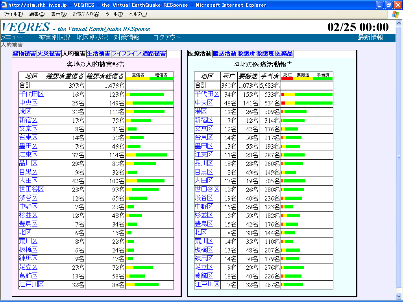403x302 pixels.
Task: Select the ライフライン tab
Action: [x=126, y=53]
